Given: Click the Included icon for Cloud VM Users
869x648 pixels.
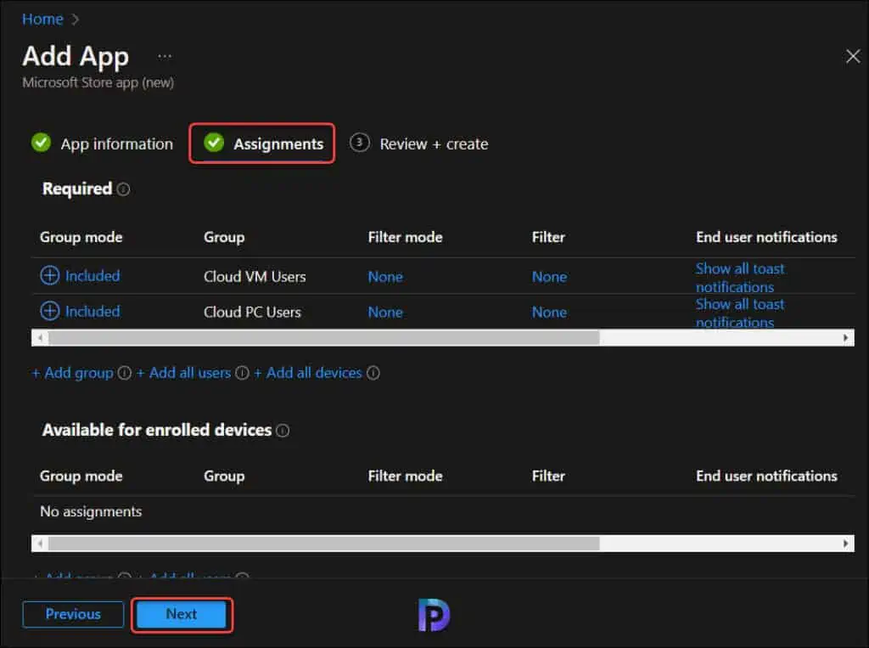Looking at the screenshot, I should click(49, 276).
